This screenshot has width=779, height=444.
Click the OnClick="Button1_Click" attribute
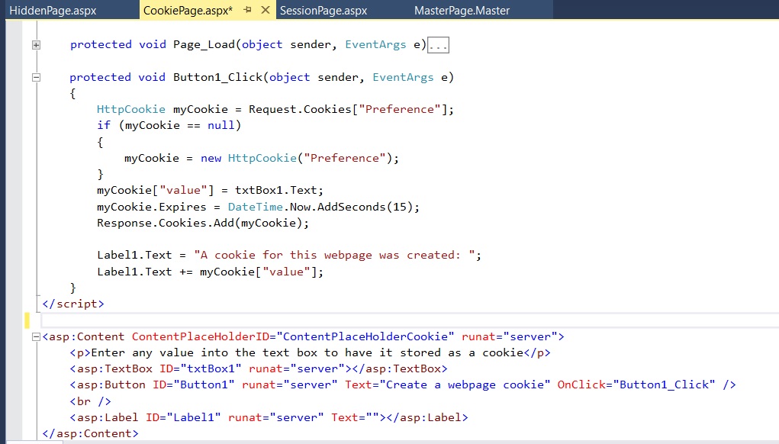coord(636,384)
